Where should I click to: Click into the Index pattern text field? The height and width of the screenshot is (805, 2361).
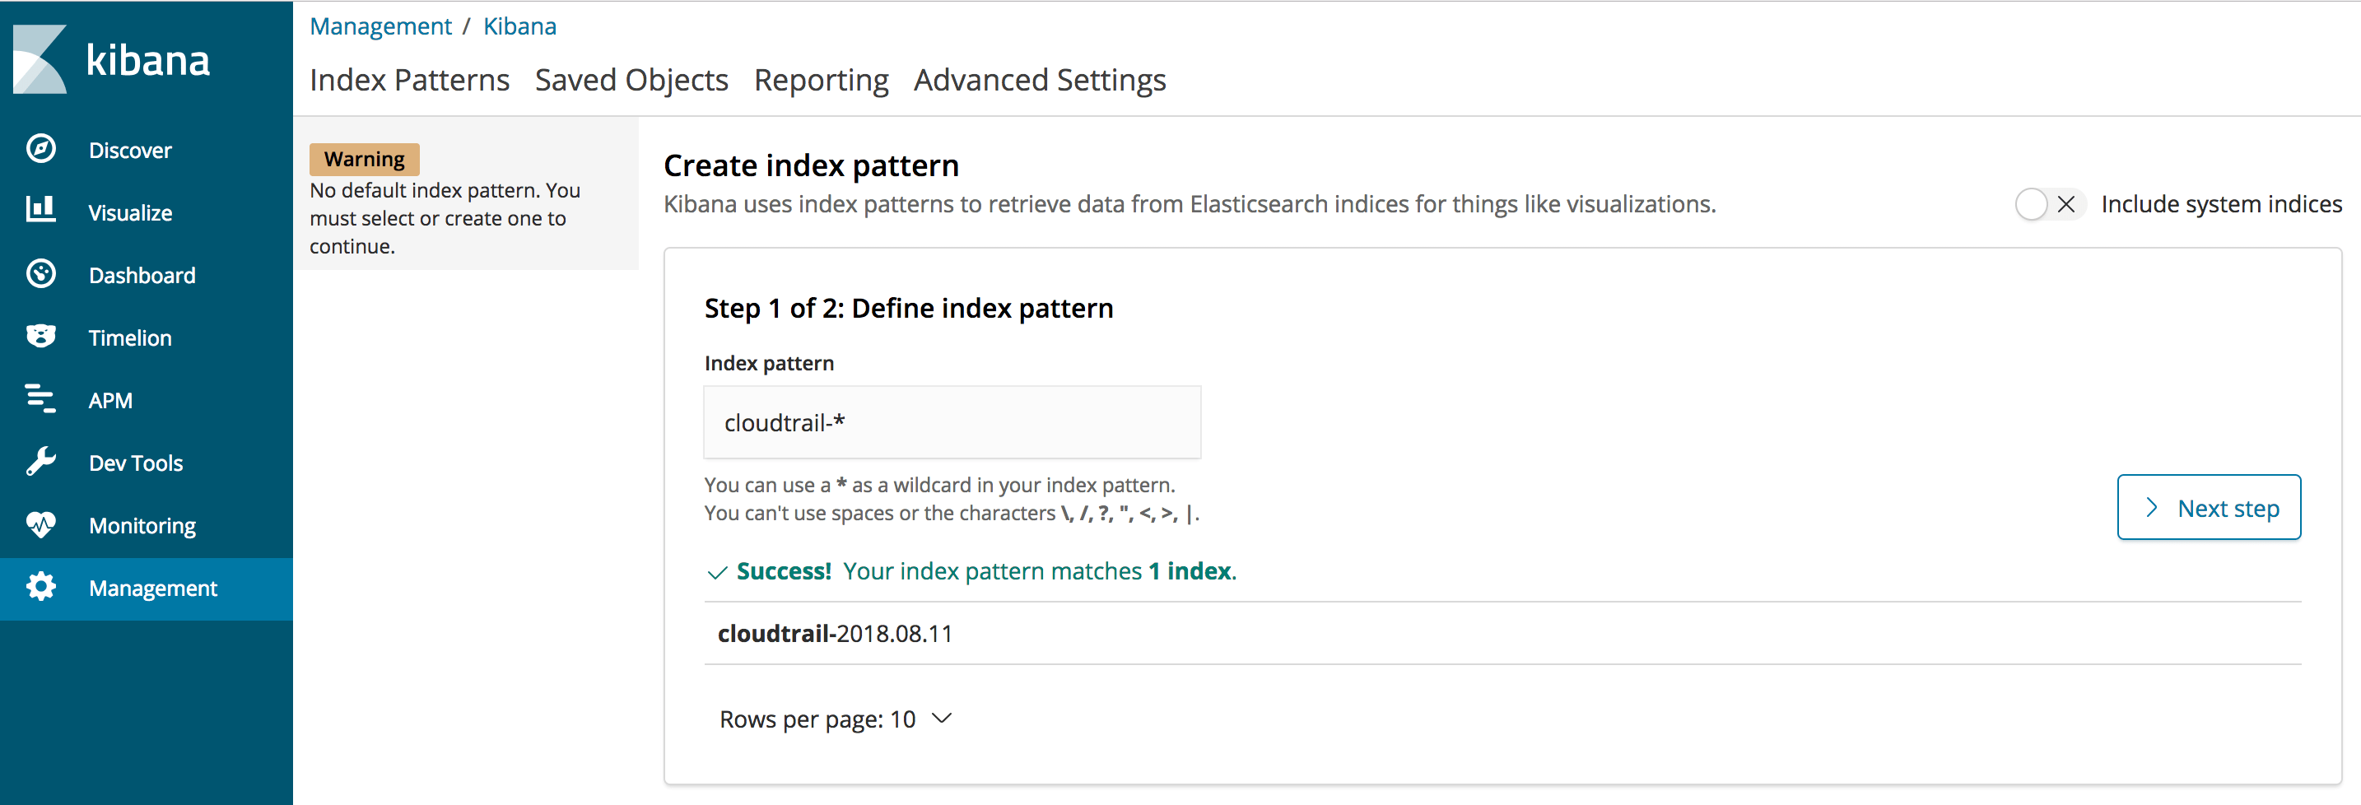[952, 423]
